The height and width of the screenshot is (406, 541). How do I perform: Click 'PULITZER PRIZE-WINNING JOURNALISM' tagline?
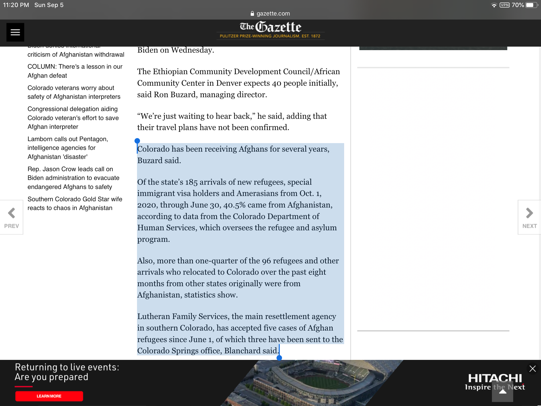pyautogui.click(x=270, y=36)
